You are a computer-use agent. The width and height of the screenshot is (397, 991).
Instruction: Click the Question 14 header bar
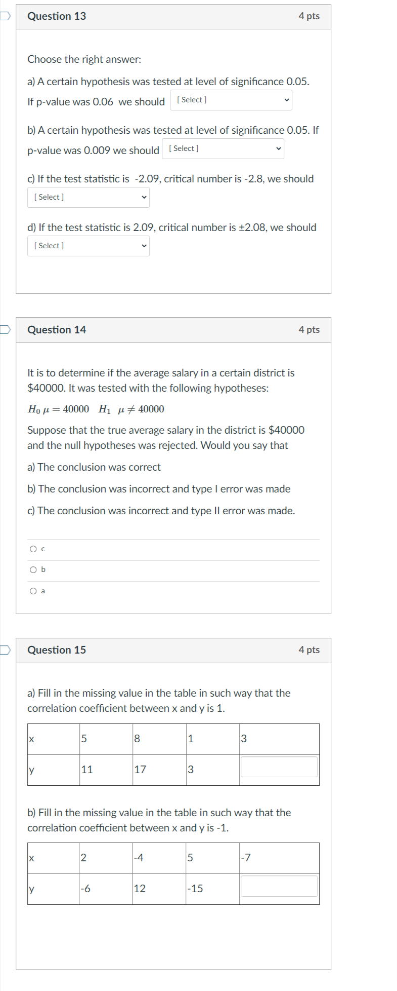point(174,329)
